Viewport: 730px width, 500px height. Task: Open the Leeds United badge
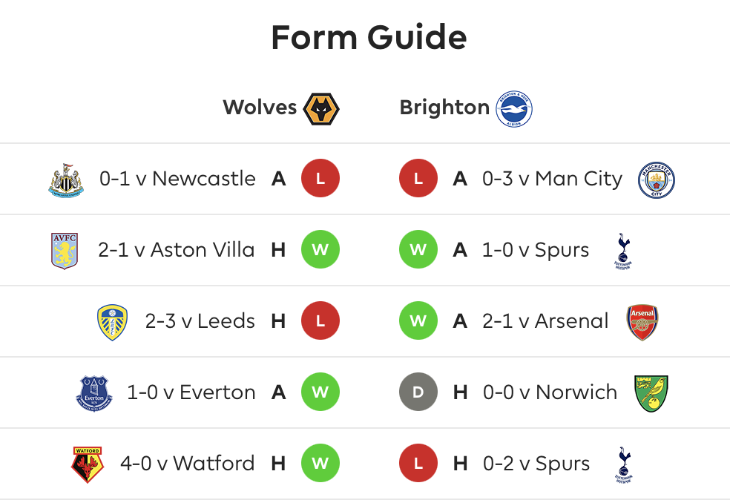pyautogui.click(x=112, y=322)
